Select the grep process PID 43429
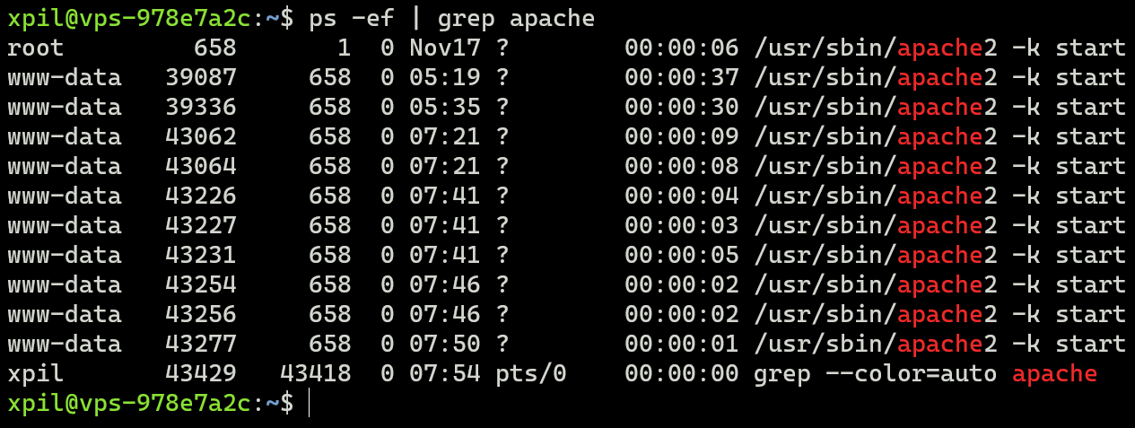The image size is (1135, 428). 200,373
